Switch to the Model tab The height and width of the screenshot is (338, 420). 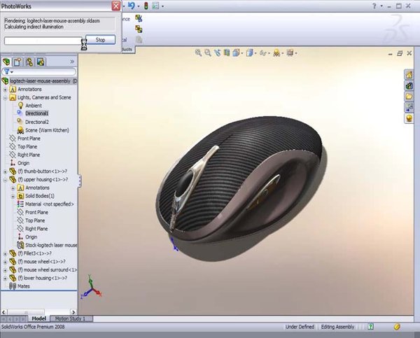(x=38, y=318)
